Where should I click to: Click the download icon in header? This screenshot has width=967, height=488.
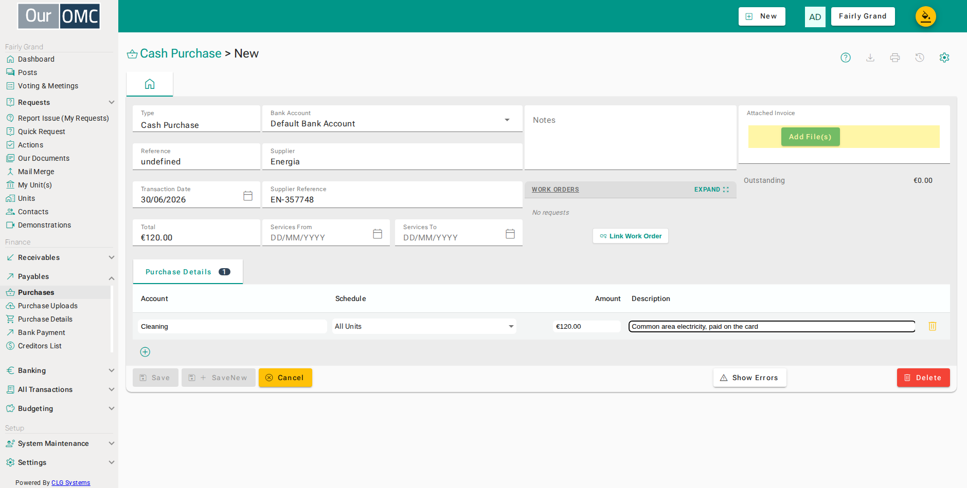pos(870,58)
